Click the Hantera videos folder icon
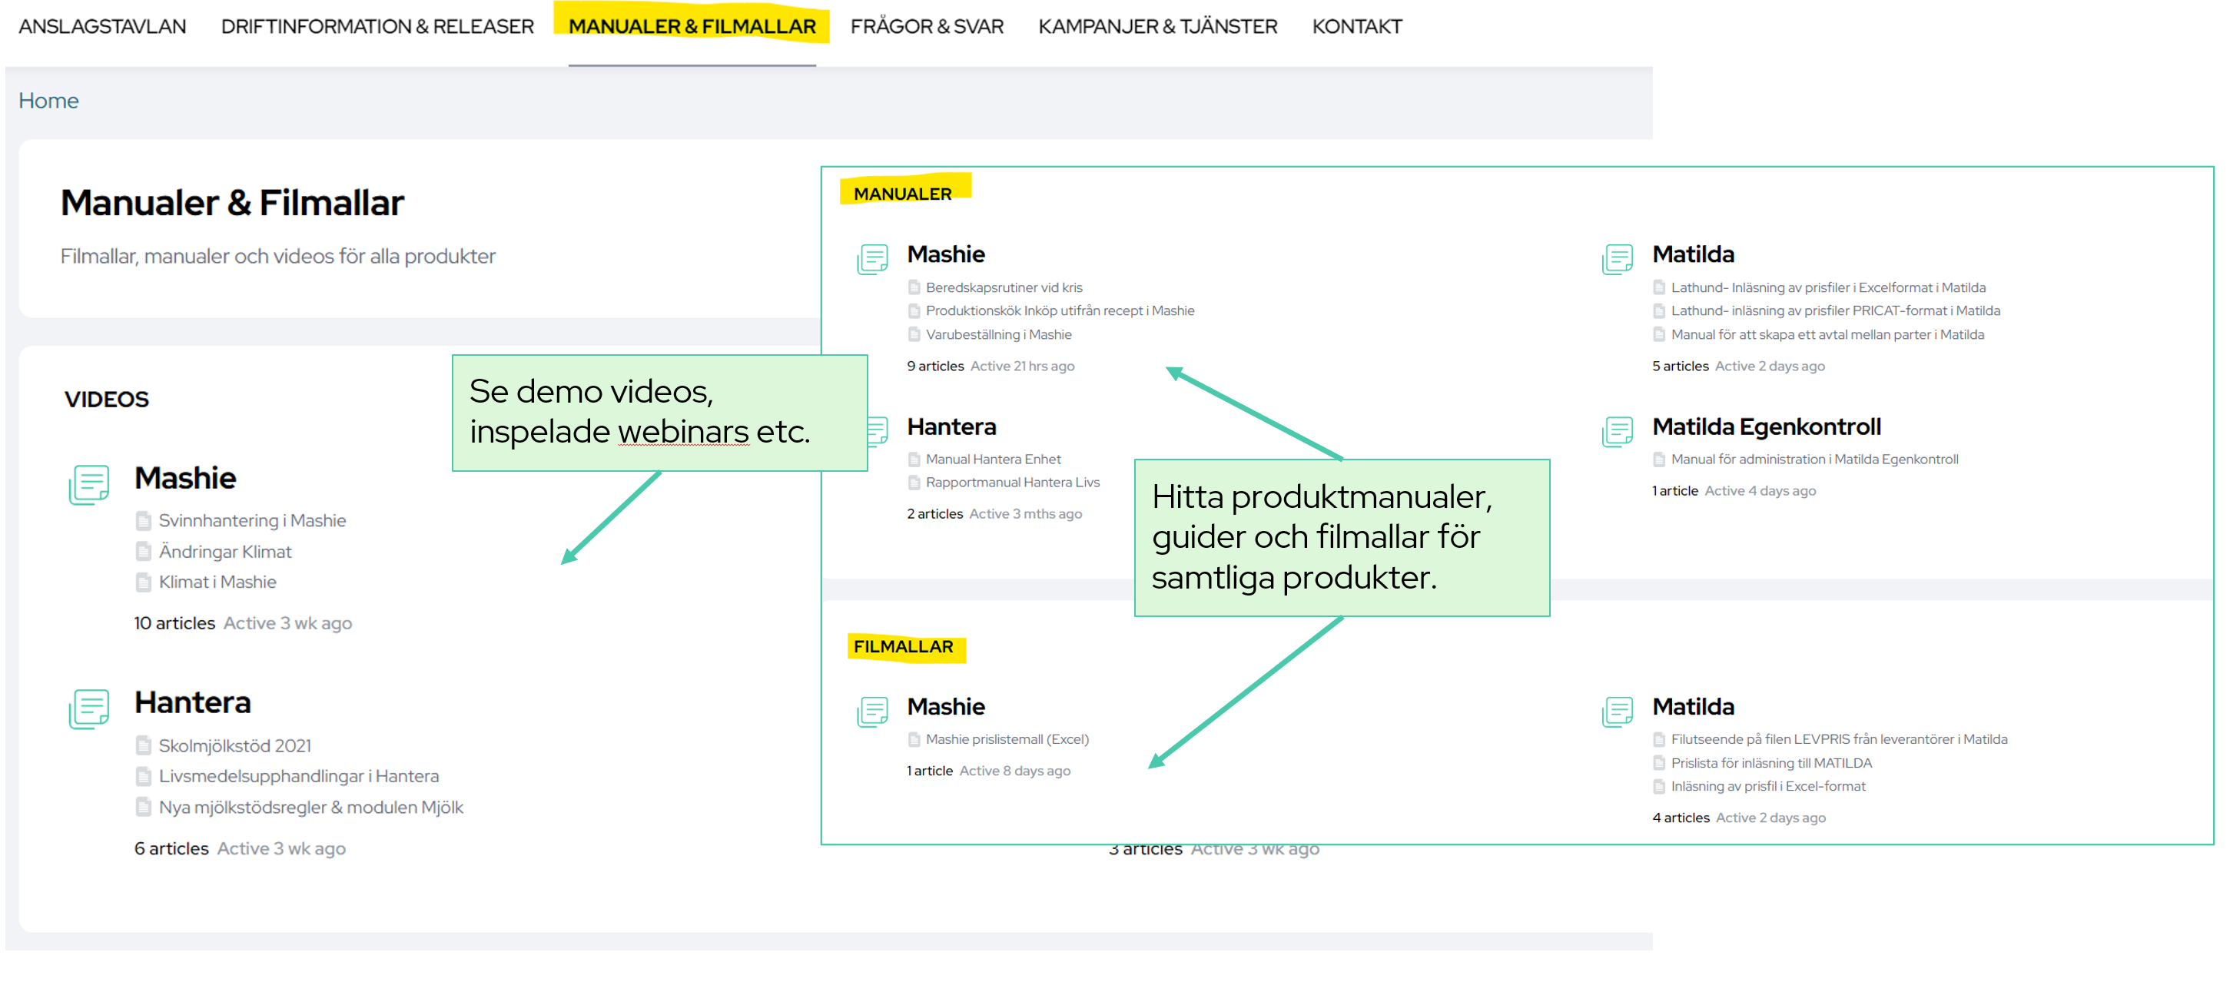This screenshot has height=992, width=2230. [89, 709]
